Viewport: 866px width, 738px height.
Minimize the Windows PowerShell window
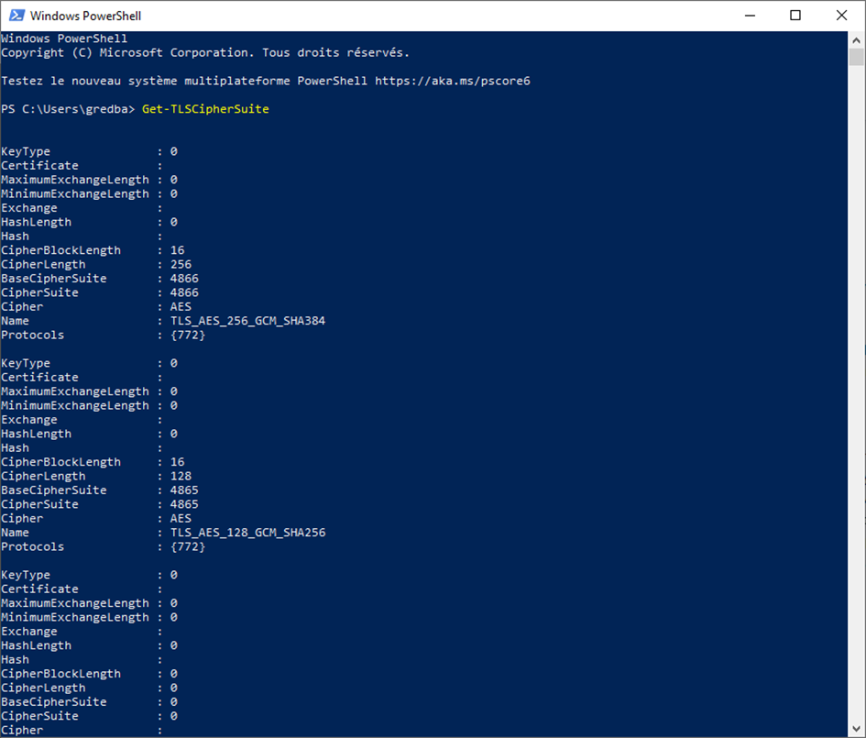(x=750, y=16)
